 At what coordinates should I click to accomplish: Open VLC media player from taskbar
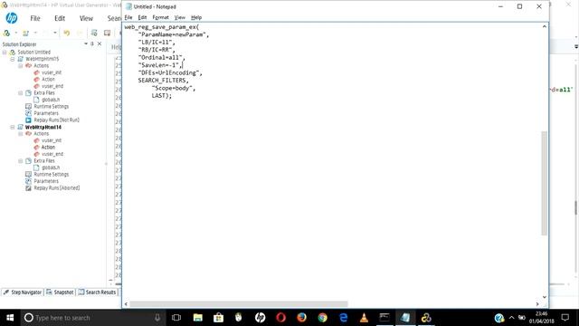tap(364, 318)
